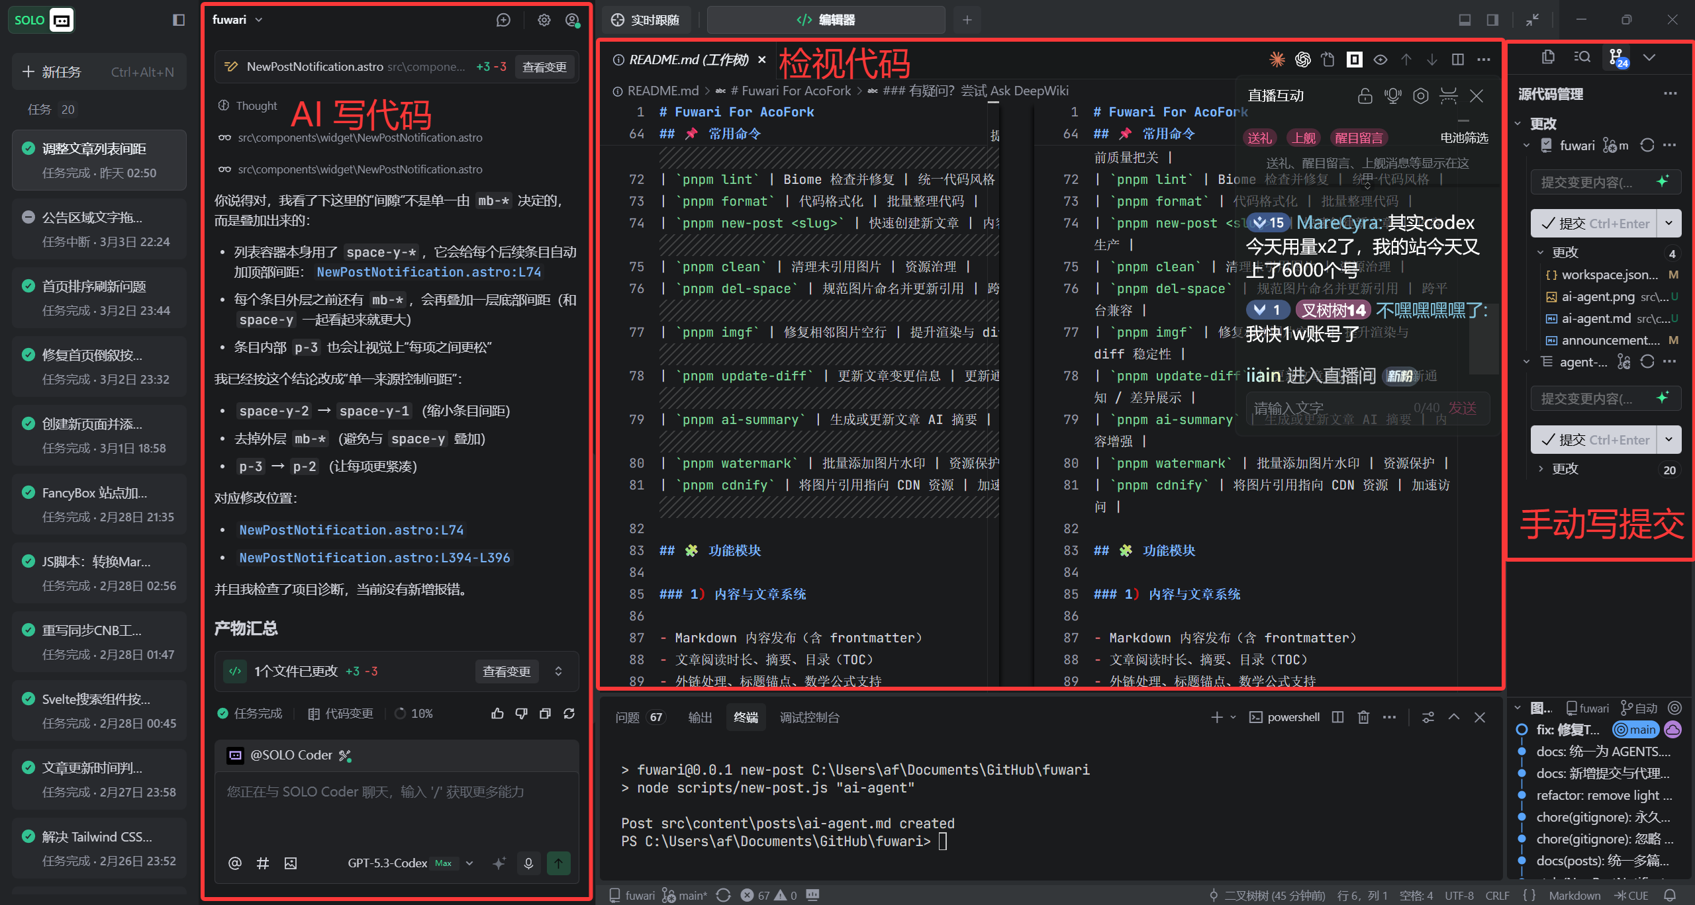This screenshot has width=1695, height=905.
Task: Expand the 提交 button dropdown arrow
Action: tap(1669, 224)
